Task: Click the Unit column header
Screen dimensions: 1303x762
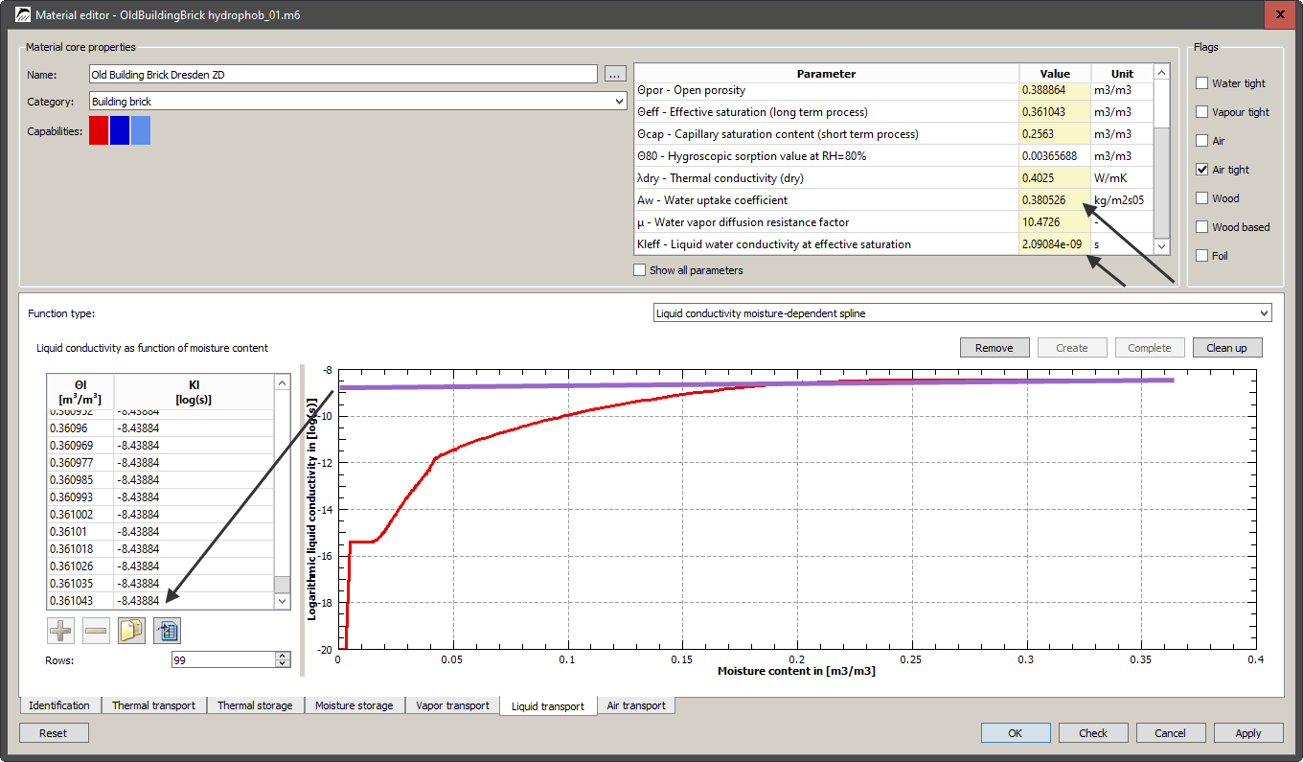Action: (x=1122, y=74)
